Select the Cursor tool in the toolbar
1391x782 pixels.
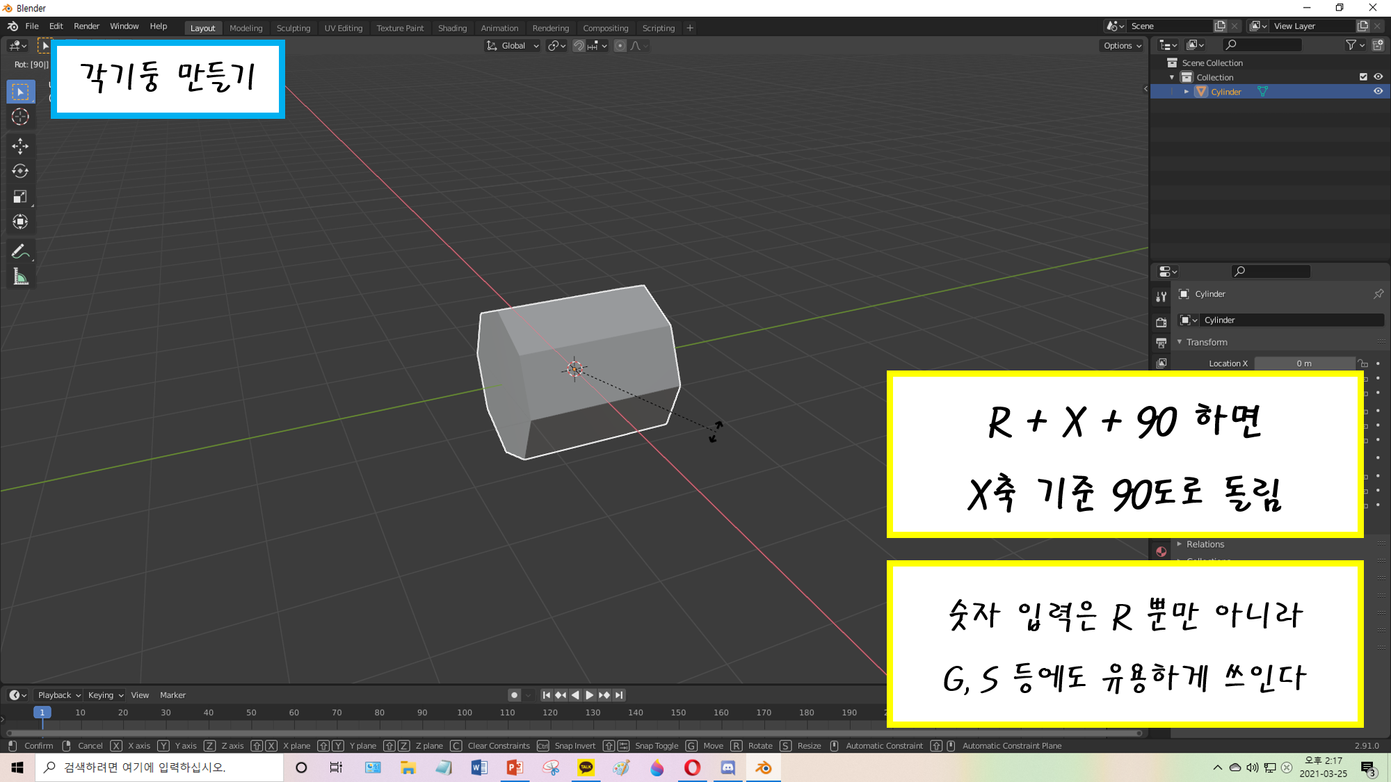[x=20, y=117]
